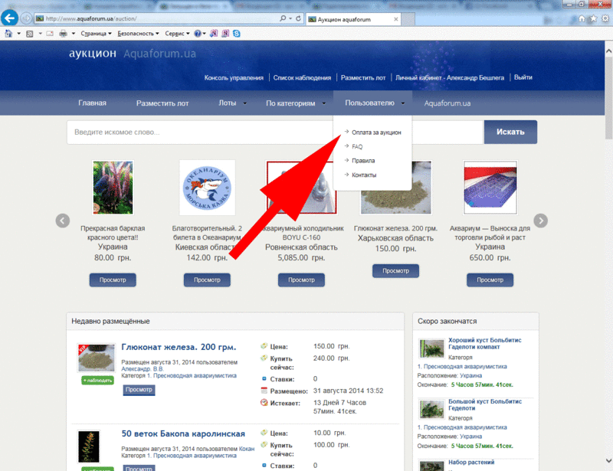The height and width of the screenshot is (471, 613).
Task: Expand the Страница dropdown menu
Action: click(x=96, y=34)
